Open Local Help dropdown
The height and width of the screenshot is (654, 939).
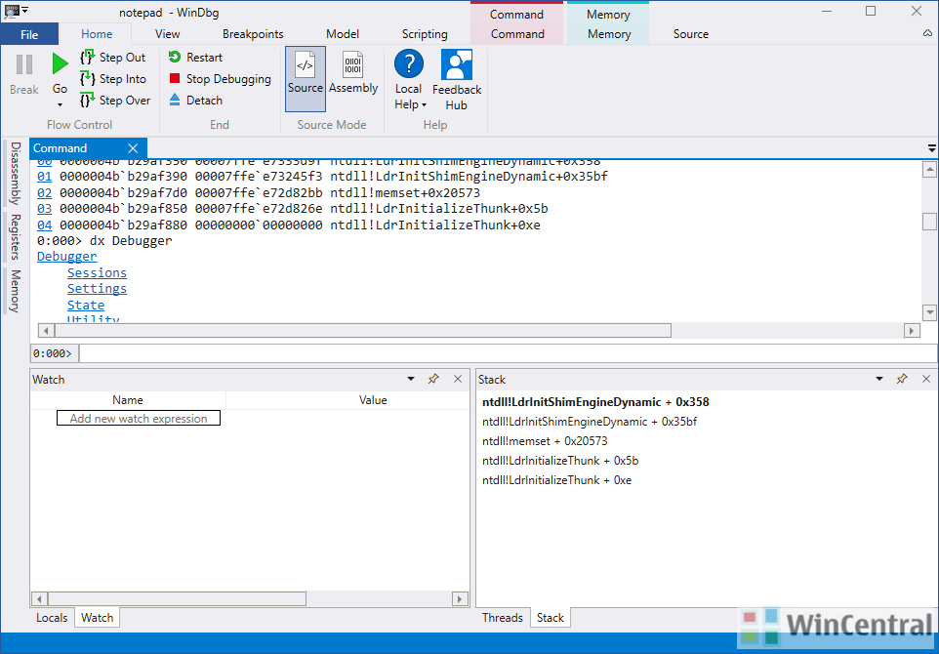point(410,80)
